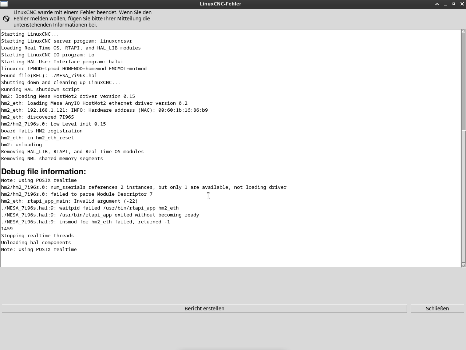Click line 'Unloading hal components'
Viewport: 466px width, 350px height.
[x=36, y=242]
